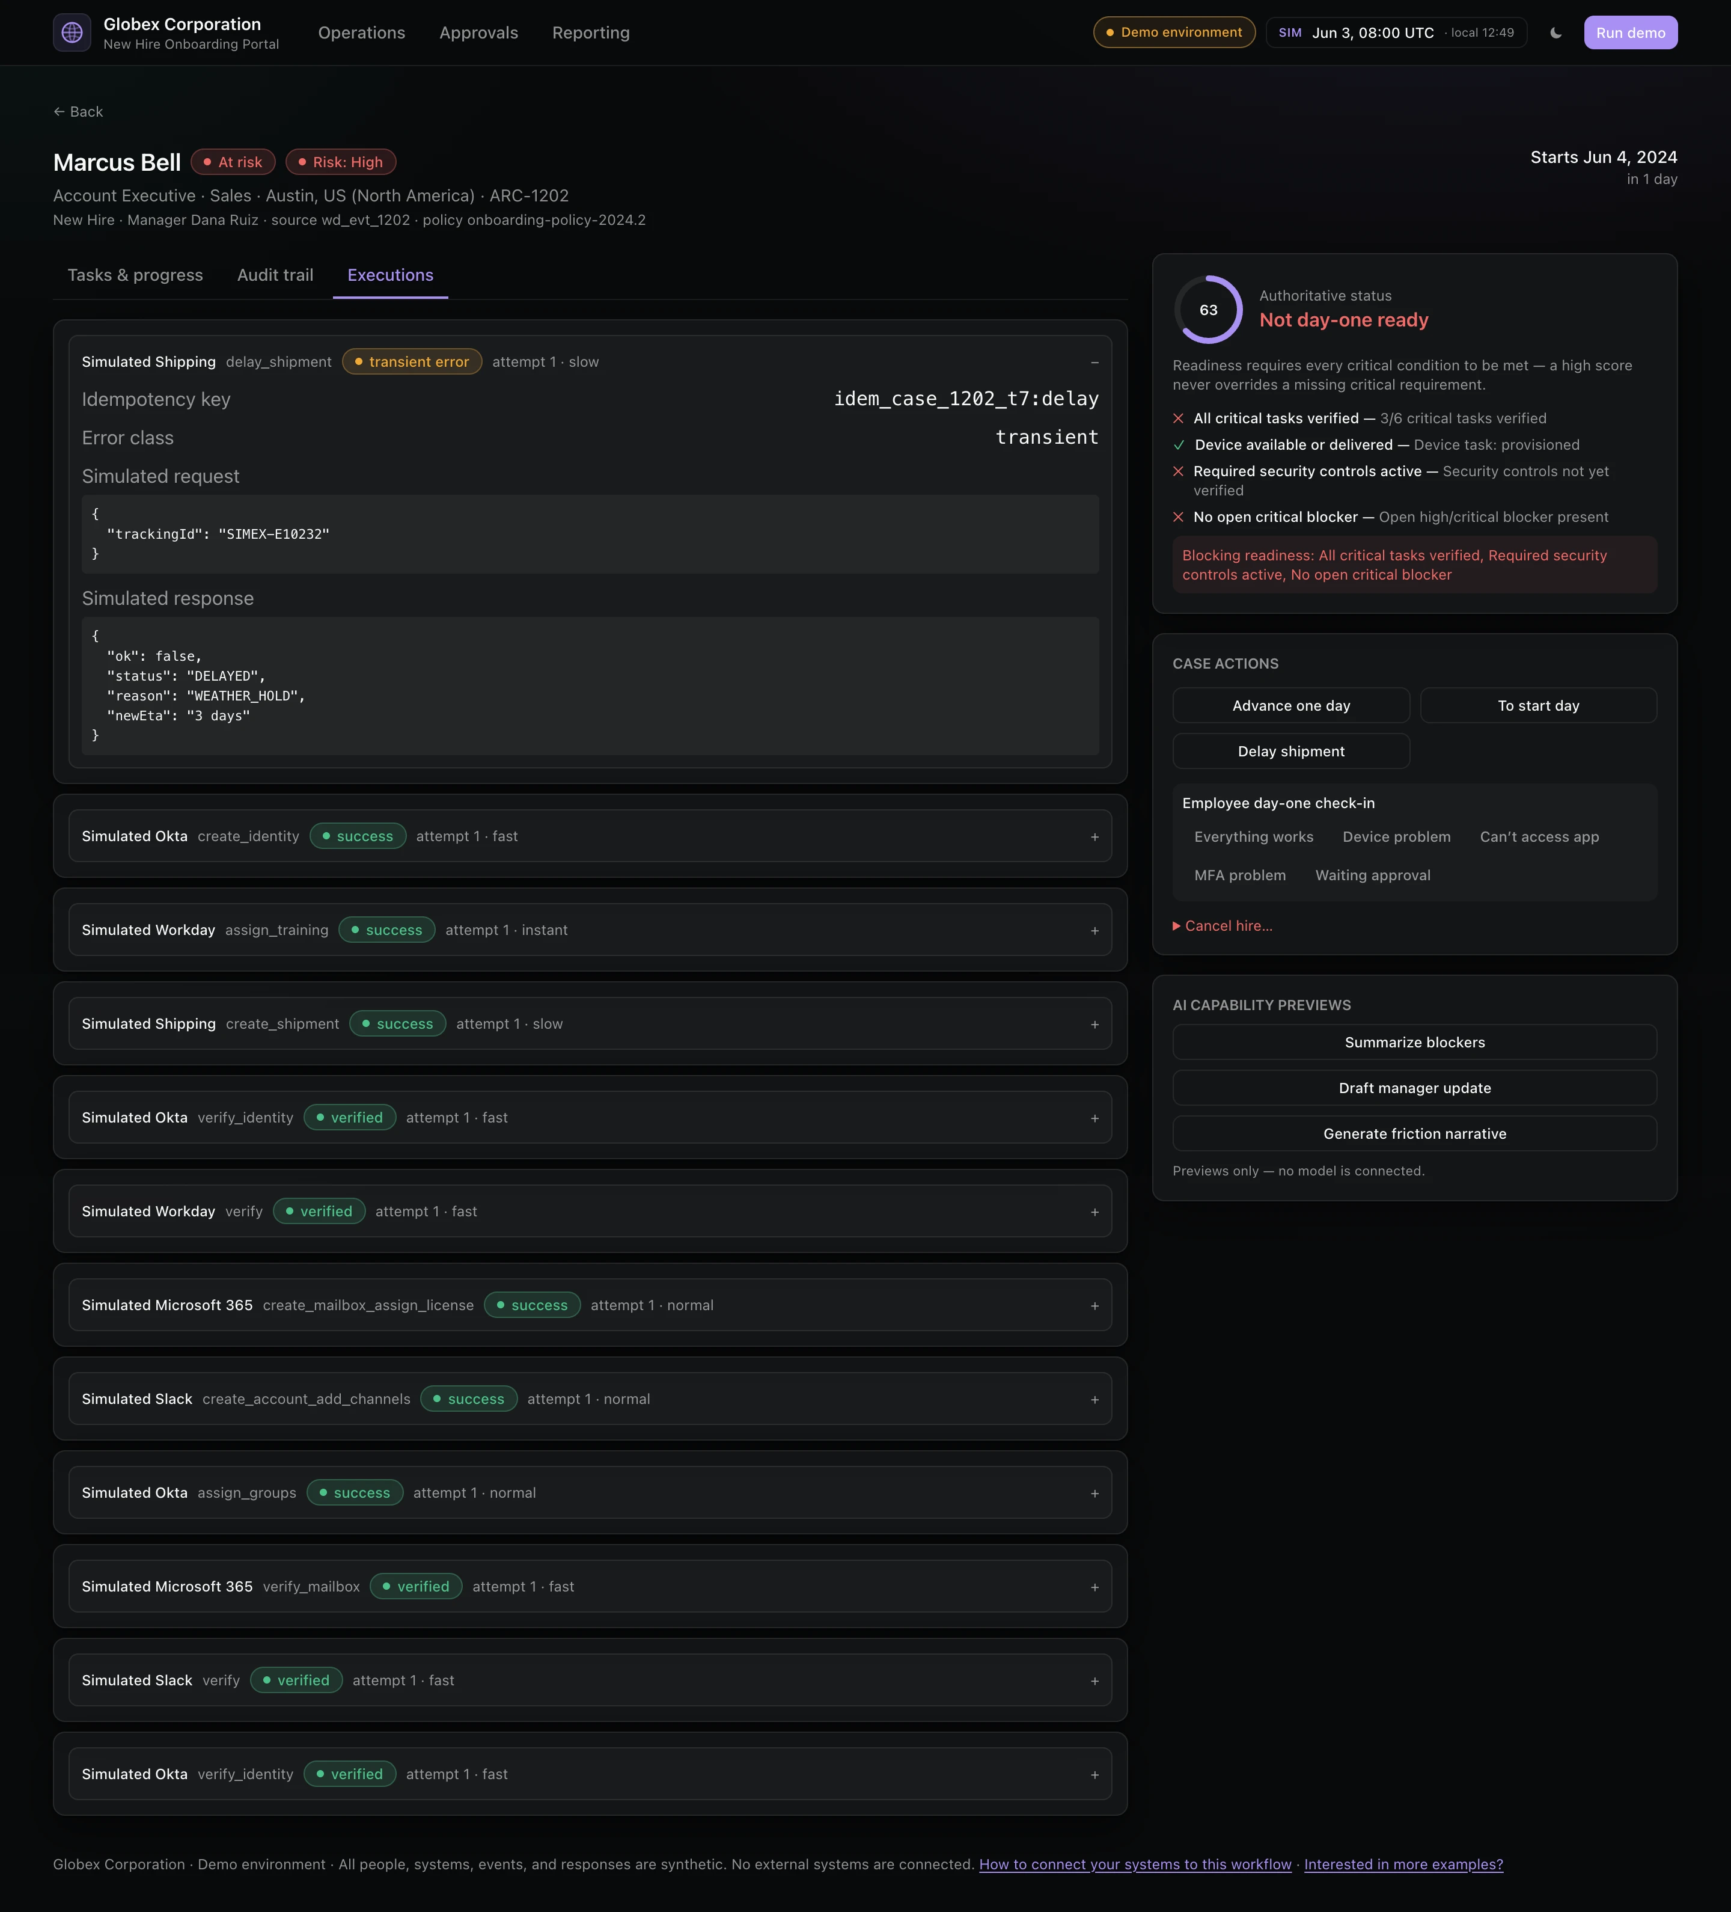This screenshot has height=1912, width=1731.
Task: Click Advance one day button
Action: 1291,706
